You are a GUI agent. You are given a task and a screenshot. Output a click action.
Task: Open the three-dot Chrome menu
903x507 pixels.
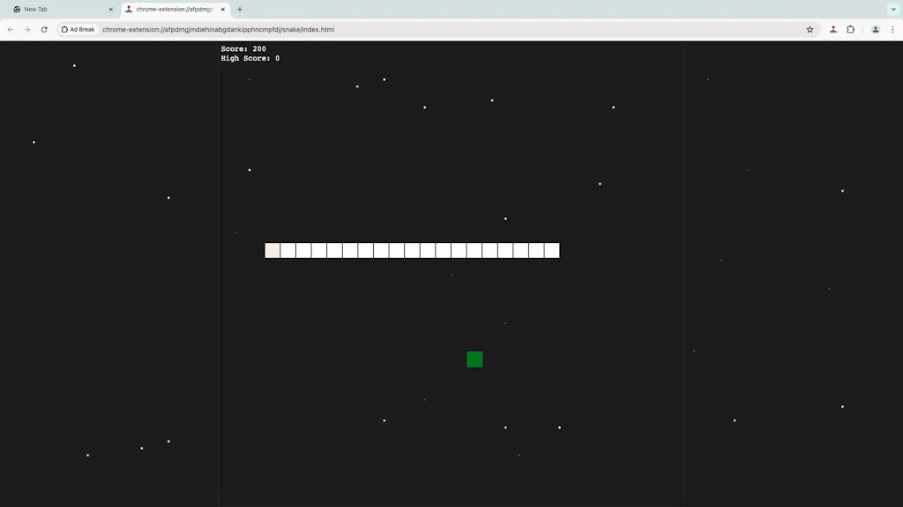tap(893, 29)
